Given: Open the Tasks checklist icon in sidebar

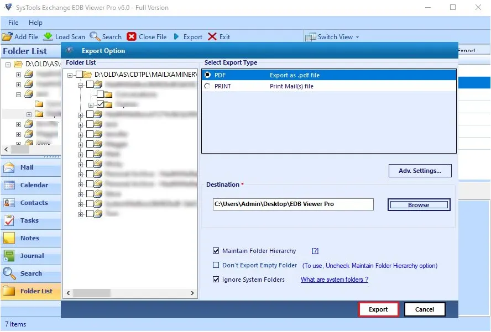Looking at the screenshot, I should [x=9, y=220].
